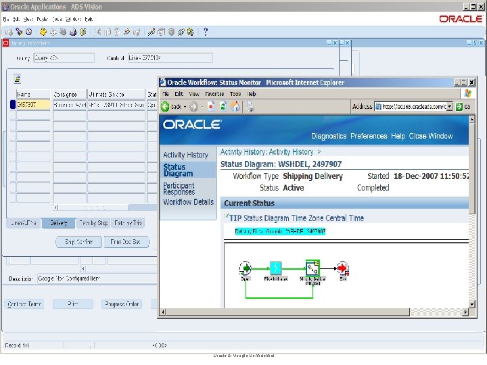Click the Ship Confirm button
Image resolution: width=487 pixels, height=365 pixels.
(x=78, y=242)
